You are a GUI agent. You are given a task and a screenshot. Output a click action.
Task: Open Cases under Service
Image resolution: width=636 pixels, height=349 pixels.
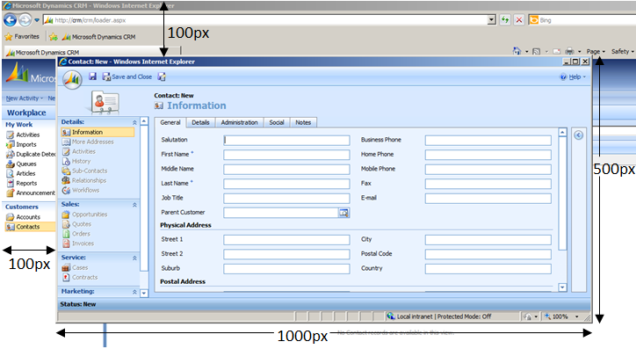point(75,268)
